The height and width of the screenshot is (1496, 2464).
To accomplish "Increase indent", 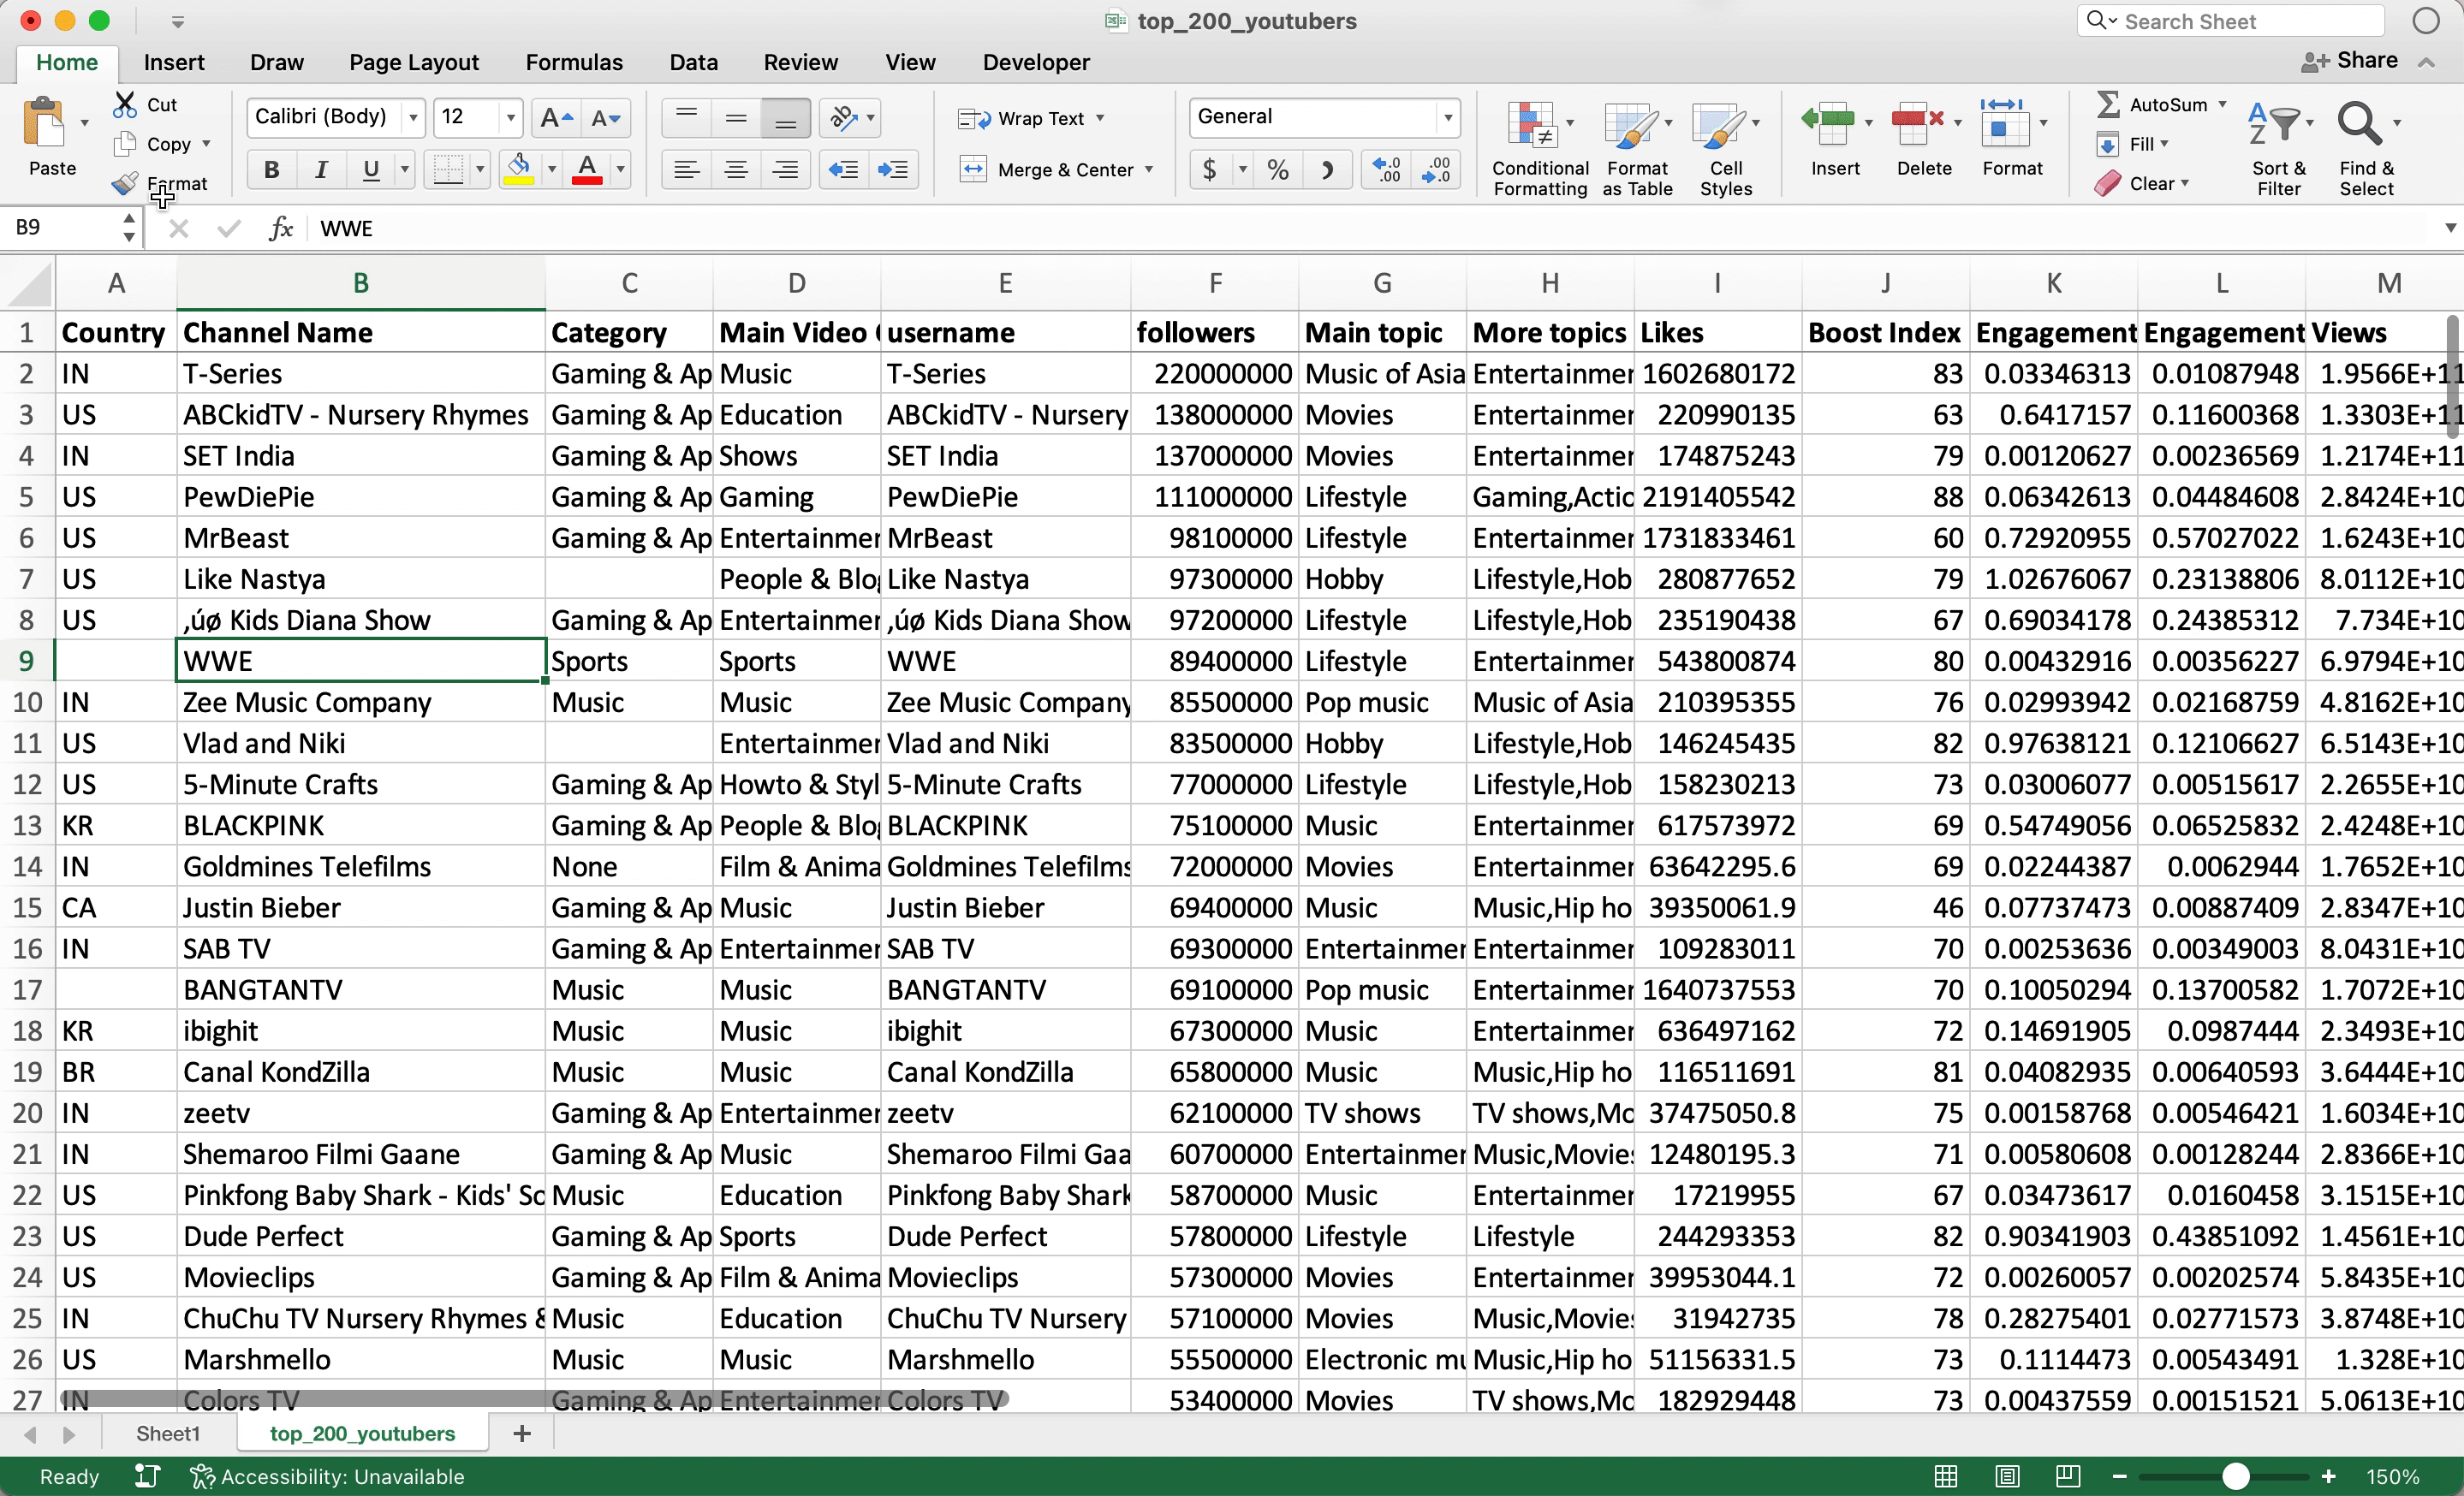I will point(893,170).
